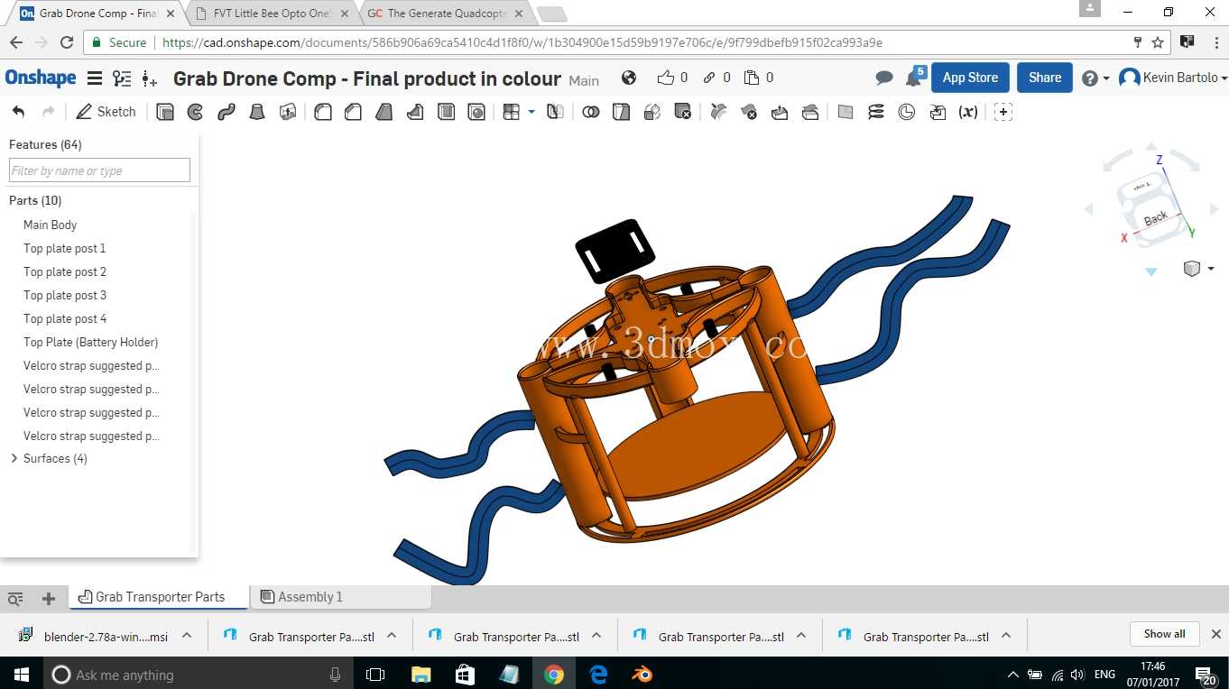Screen dimensions: 1229x689
Task: Select the Variable (x) tool
Action: click(968, 112)
